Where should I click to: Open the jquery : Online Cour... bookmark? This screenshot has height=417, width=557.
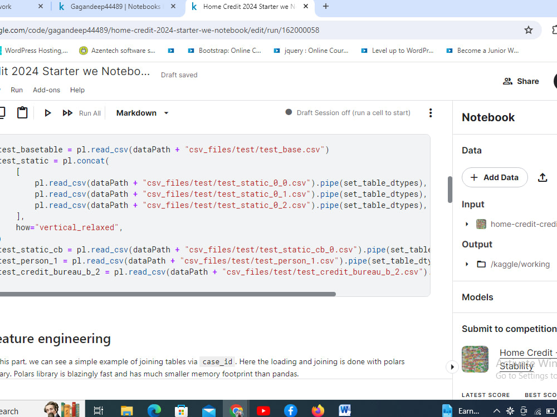click(x=311, y=51)
